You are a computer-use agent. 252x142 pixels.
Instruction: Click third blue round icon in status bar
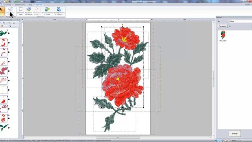click(223, 141)
